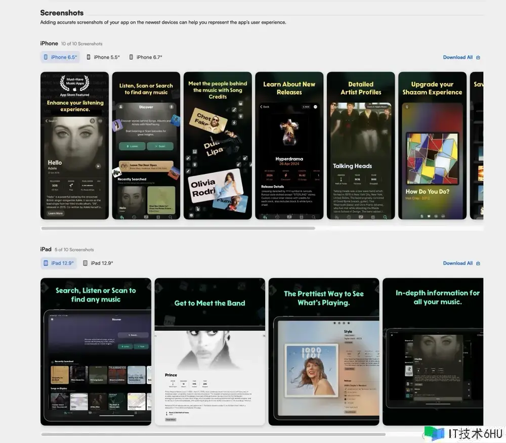The image size is (506, 443).
Task: Open "Listen, Scan or Search" iPhone screenshot
Action: click(x=146, y=146)
